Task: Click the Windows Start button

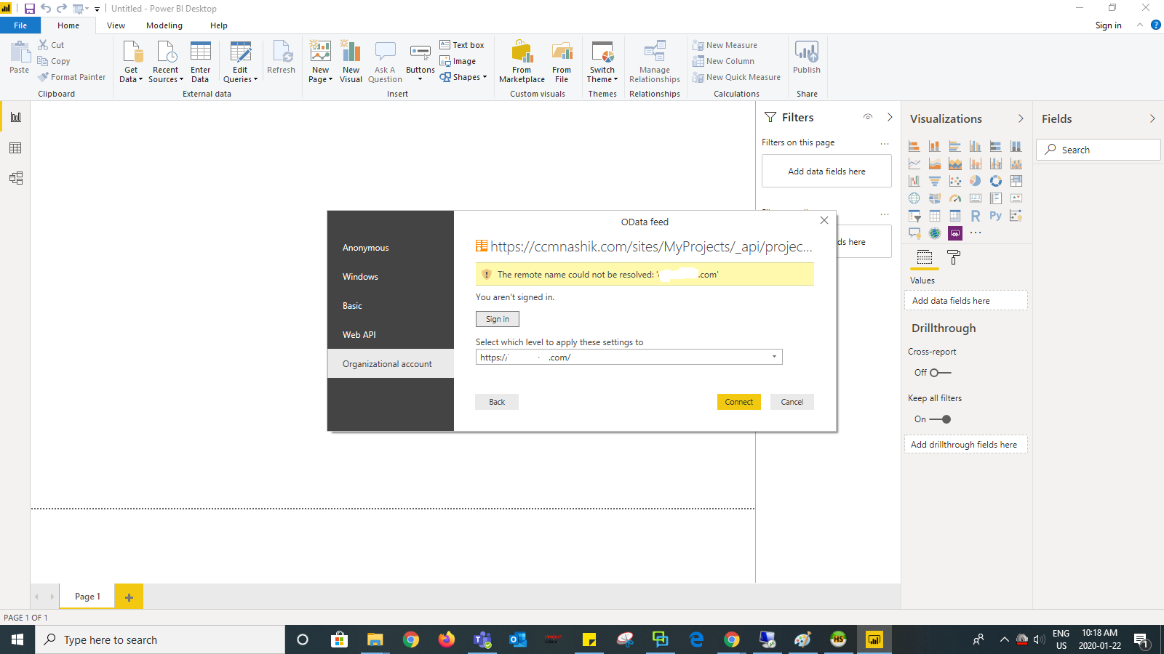Action: (17, 639)
